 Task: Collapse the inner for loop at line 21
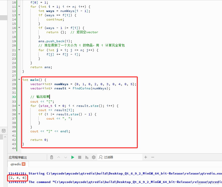(x=19, y=50)
